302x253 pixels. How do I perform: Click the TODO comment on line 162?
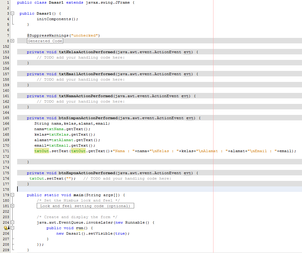(x=81, y=102)
